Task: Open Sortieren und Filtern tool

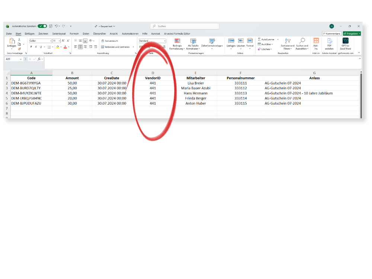Action: point(288,41)
